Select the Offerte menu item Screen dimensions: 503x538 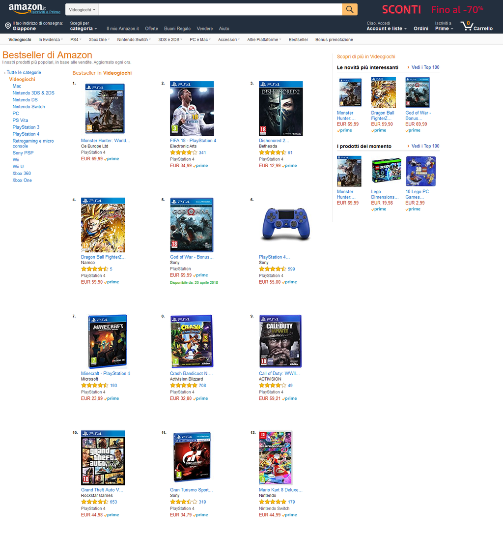click(x=151, y=29)
